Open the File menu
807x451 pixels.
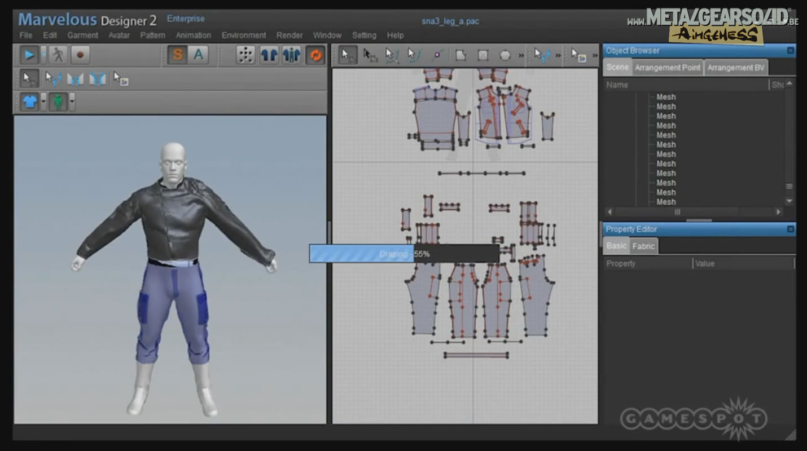click(x=26, y=35)
